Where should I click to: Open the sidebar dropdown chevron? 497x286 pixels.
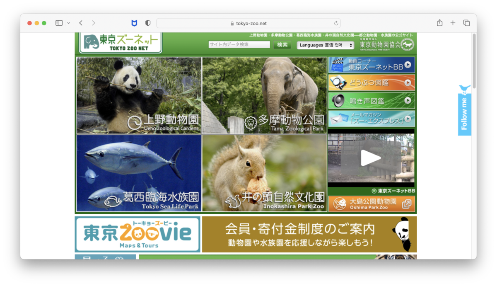pos(68,23)
